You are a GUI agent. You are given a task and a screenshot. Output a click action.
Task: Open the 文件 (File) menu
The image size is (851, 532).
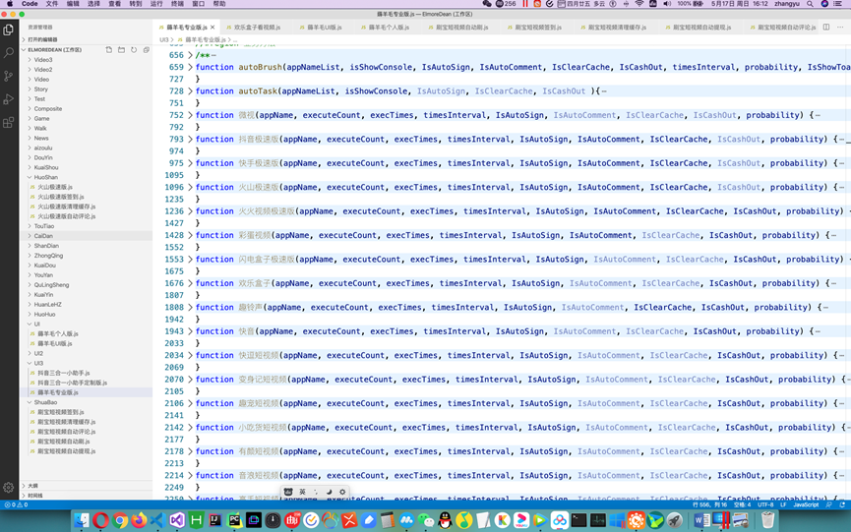[51, 4]
